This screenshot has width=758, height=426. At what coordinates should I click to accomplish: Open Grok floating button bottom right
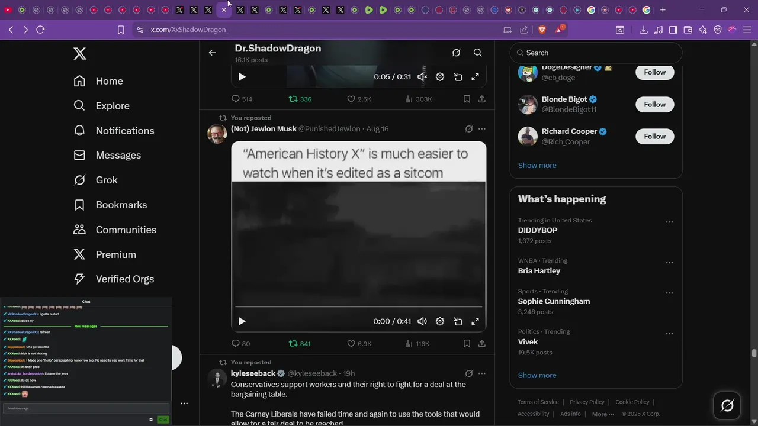click(727, 406)
